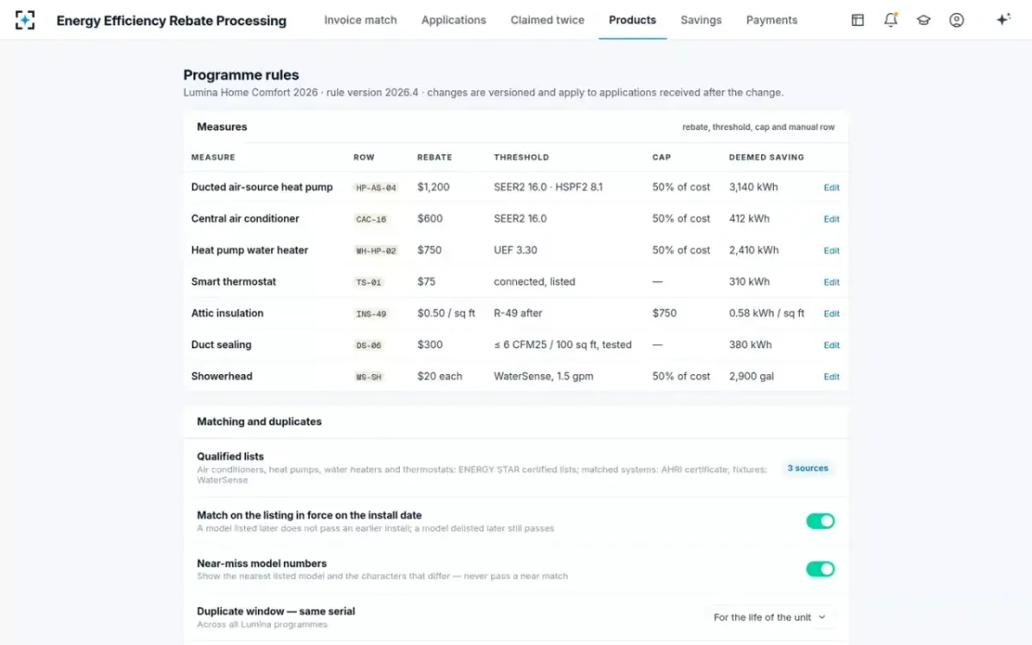Click the SEER2 16.0 · HSPF2 8.1 threshold
Screen dimensions: 1032x645
click(x=548, y=187)
